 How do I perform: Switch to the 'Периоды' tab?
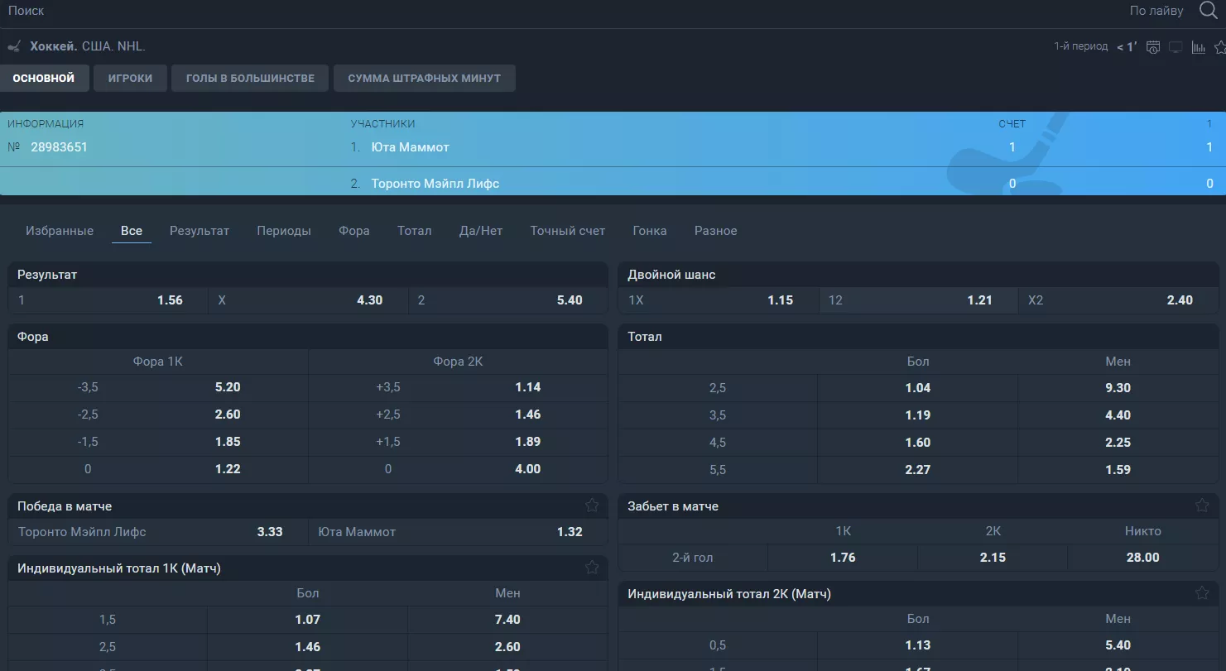284,231
